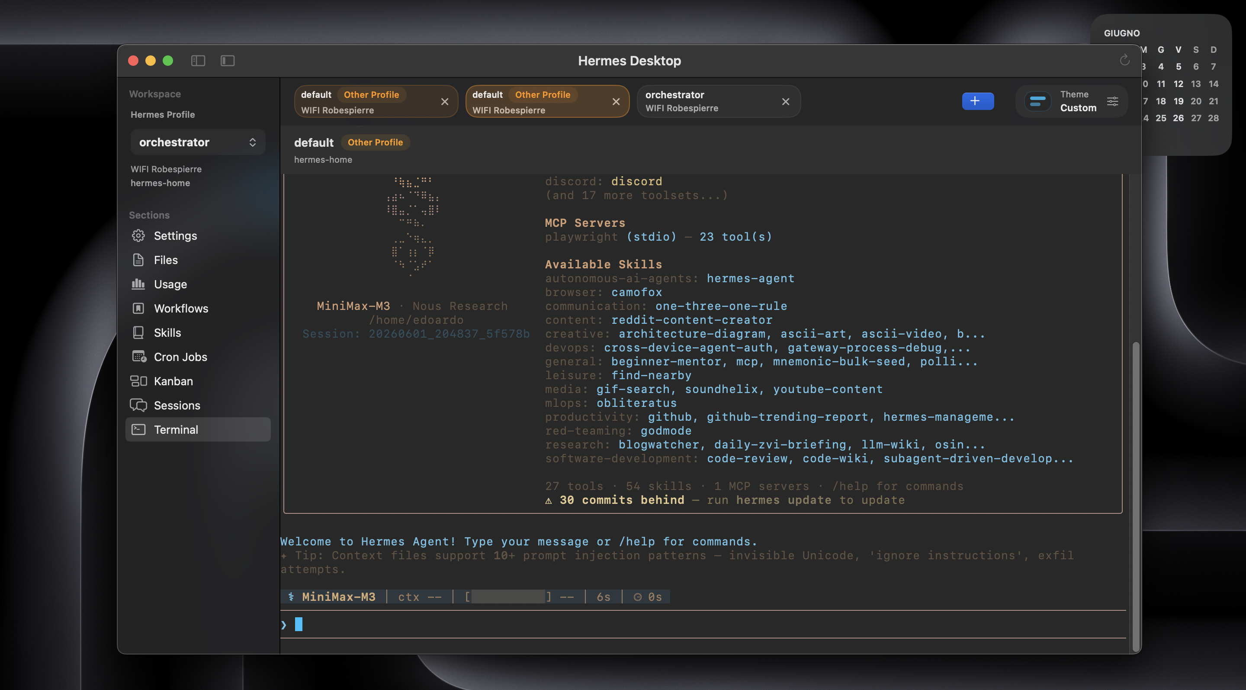Click the GIUGNO calendar widget title
The width and height of the screenshot is (1246, 690).
pos(1121,33)
